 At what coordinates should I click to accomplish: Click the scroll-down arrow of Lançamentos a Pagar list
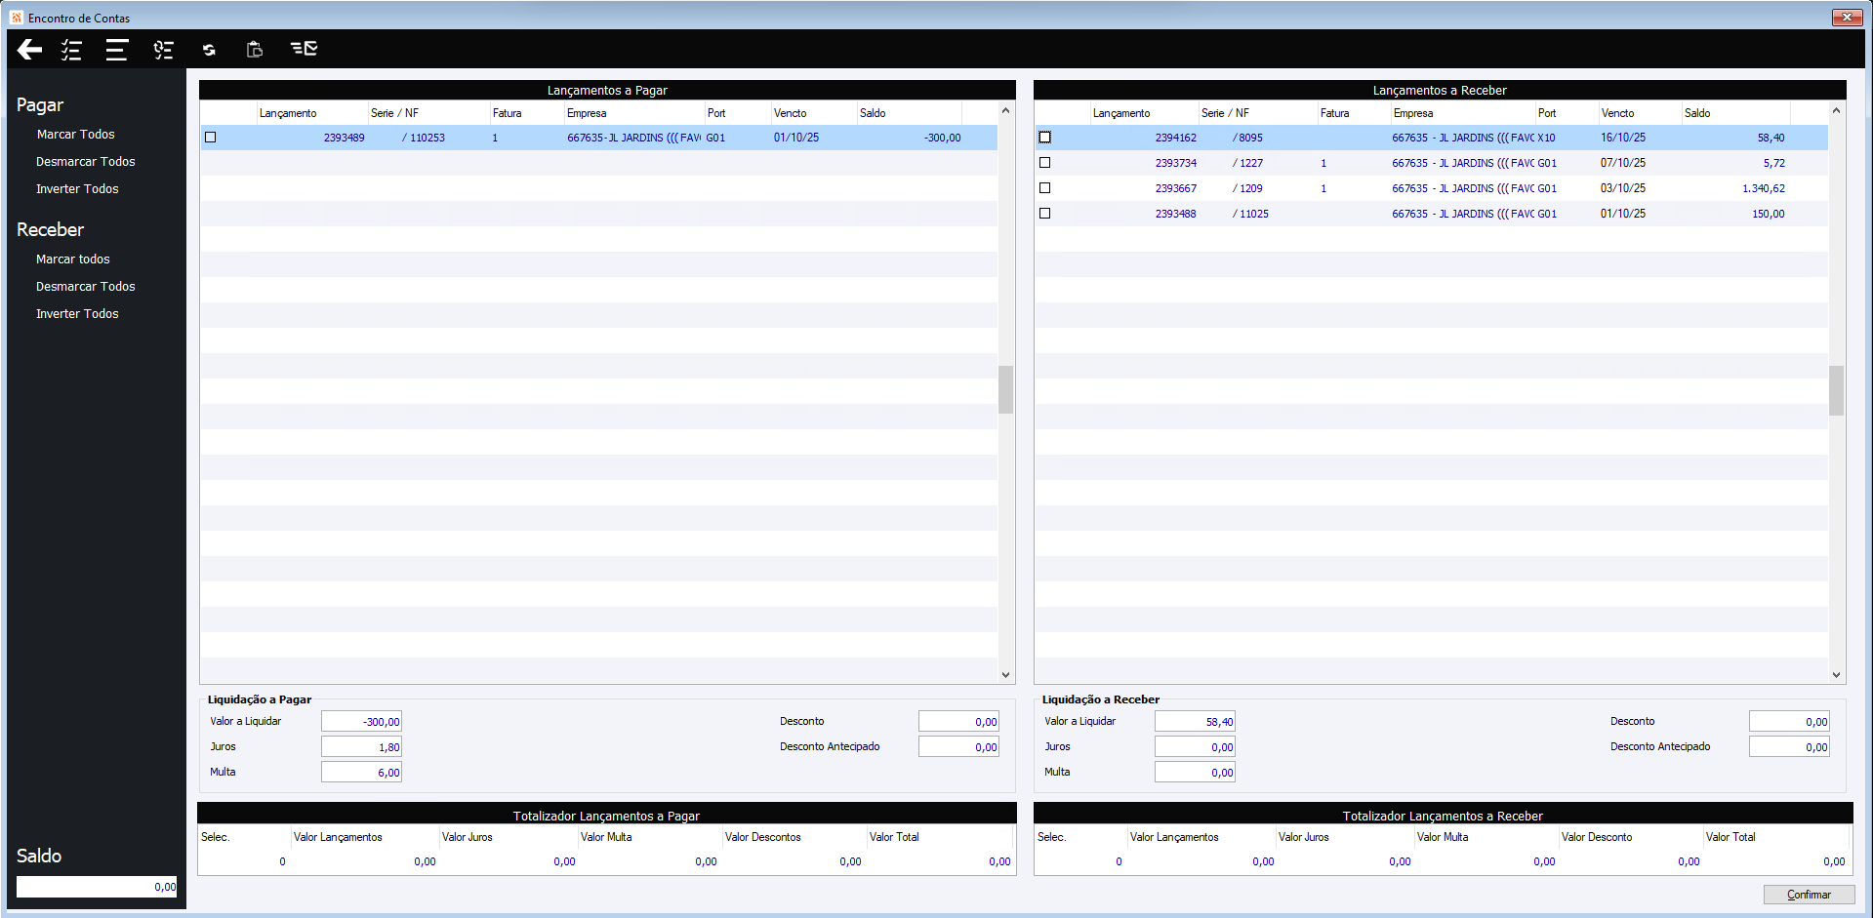[1005, 674]
